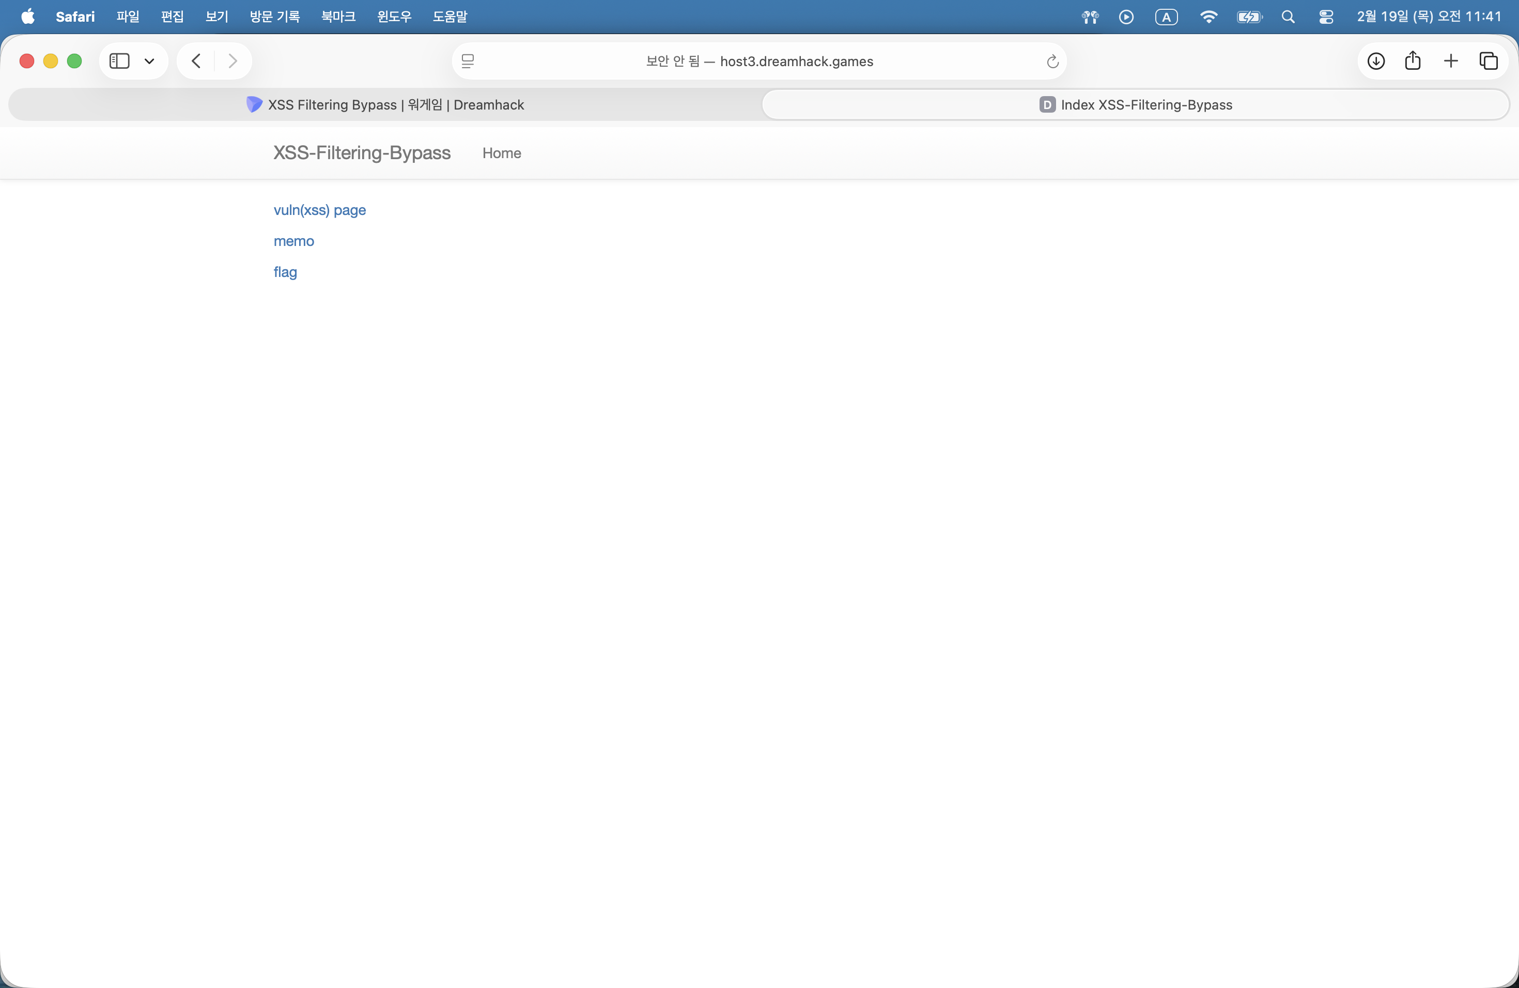1519x988 pixels.
Task: Open the page reader menu icon
Action: pos(468,61)
